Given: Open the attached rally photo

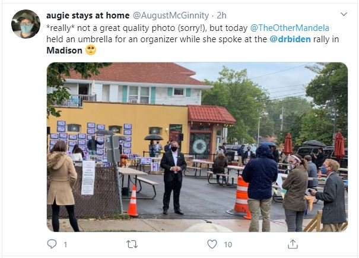Looking at the screenshot, I should pos(197,147).
